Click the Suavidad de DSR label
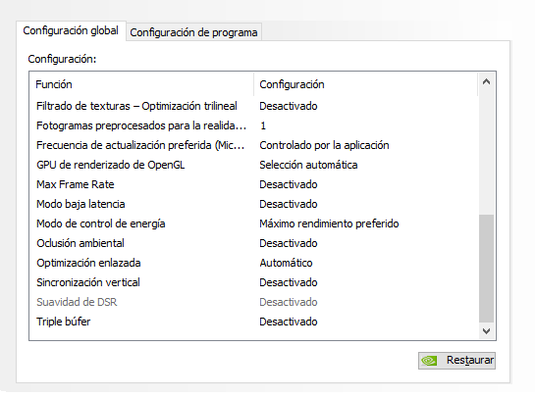This screenshot has width=535, height=397. 77,302
